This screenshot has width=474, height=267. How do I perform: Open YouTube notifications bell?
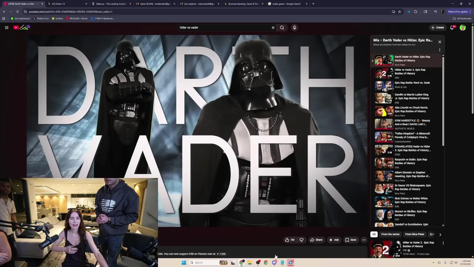pos(452,27)
